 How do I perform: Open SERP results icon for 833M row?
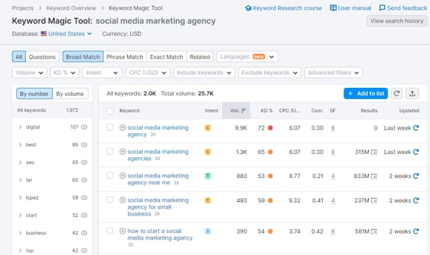[x=374, y=176]
